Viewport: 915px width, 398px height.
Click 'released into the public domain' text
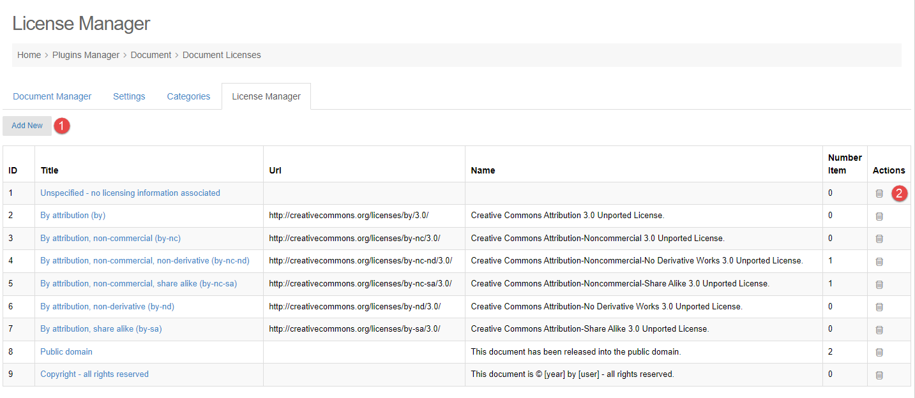click(576, 351)
